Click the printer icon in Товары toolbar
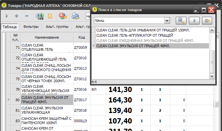This screenshot has width=222, height=131. point(75,16)
